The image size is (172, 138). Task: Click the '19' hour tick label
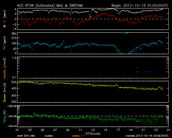(131, 130)
